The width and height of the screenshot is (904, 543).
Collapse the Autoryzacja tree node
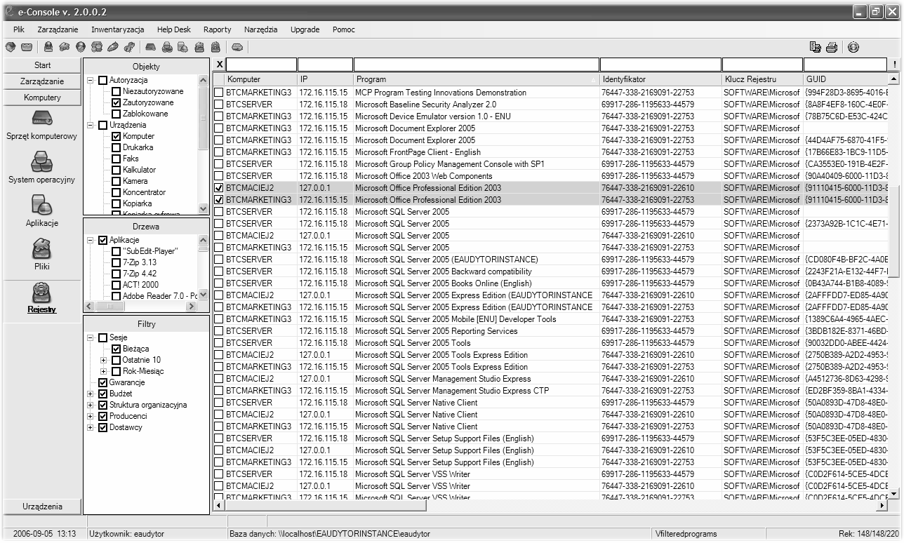click(91, 80)
